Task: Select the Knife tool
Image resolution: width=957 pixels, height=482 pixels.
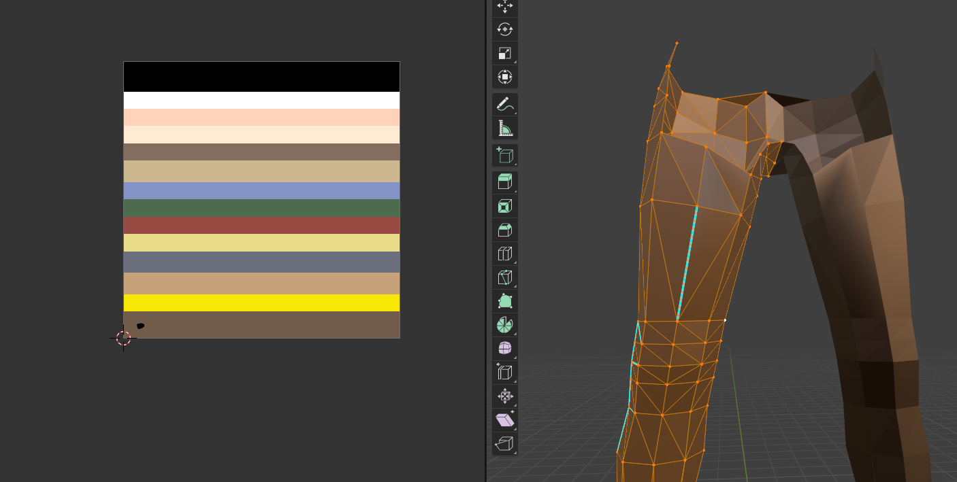Action: click(x=504, y=277)
